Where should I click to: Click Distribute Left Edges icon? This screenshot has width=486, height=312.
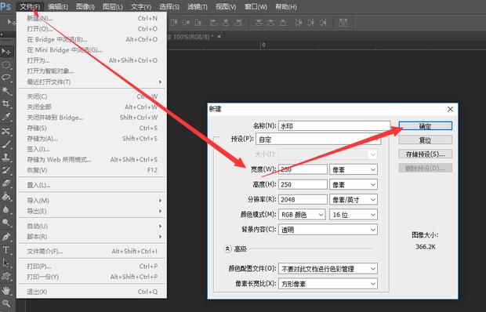(x=299, y=22)
